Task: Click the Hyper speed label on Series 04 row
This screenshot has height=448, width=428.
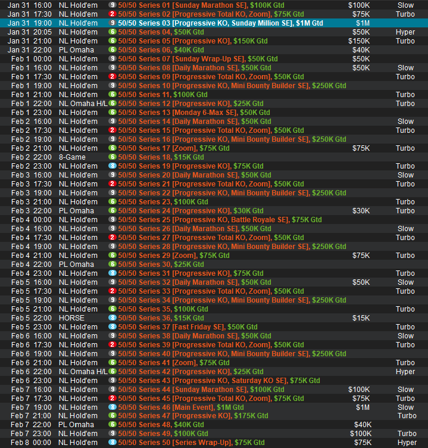Action: coord(405,32)
